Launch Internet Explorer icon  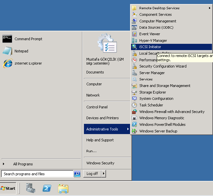[7, 63]
